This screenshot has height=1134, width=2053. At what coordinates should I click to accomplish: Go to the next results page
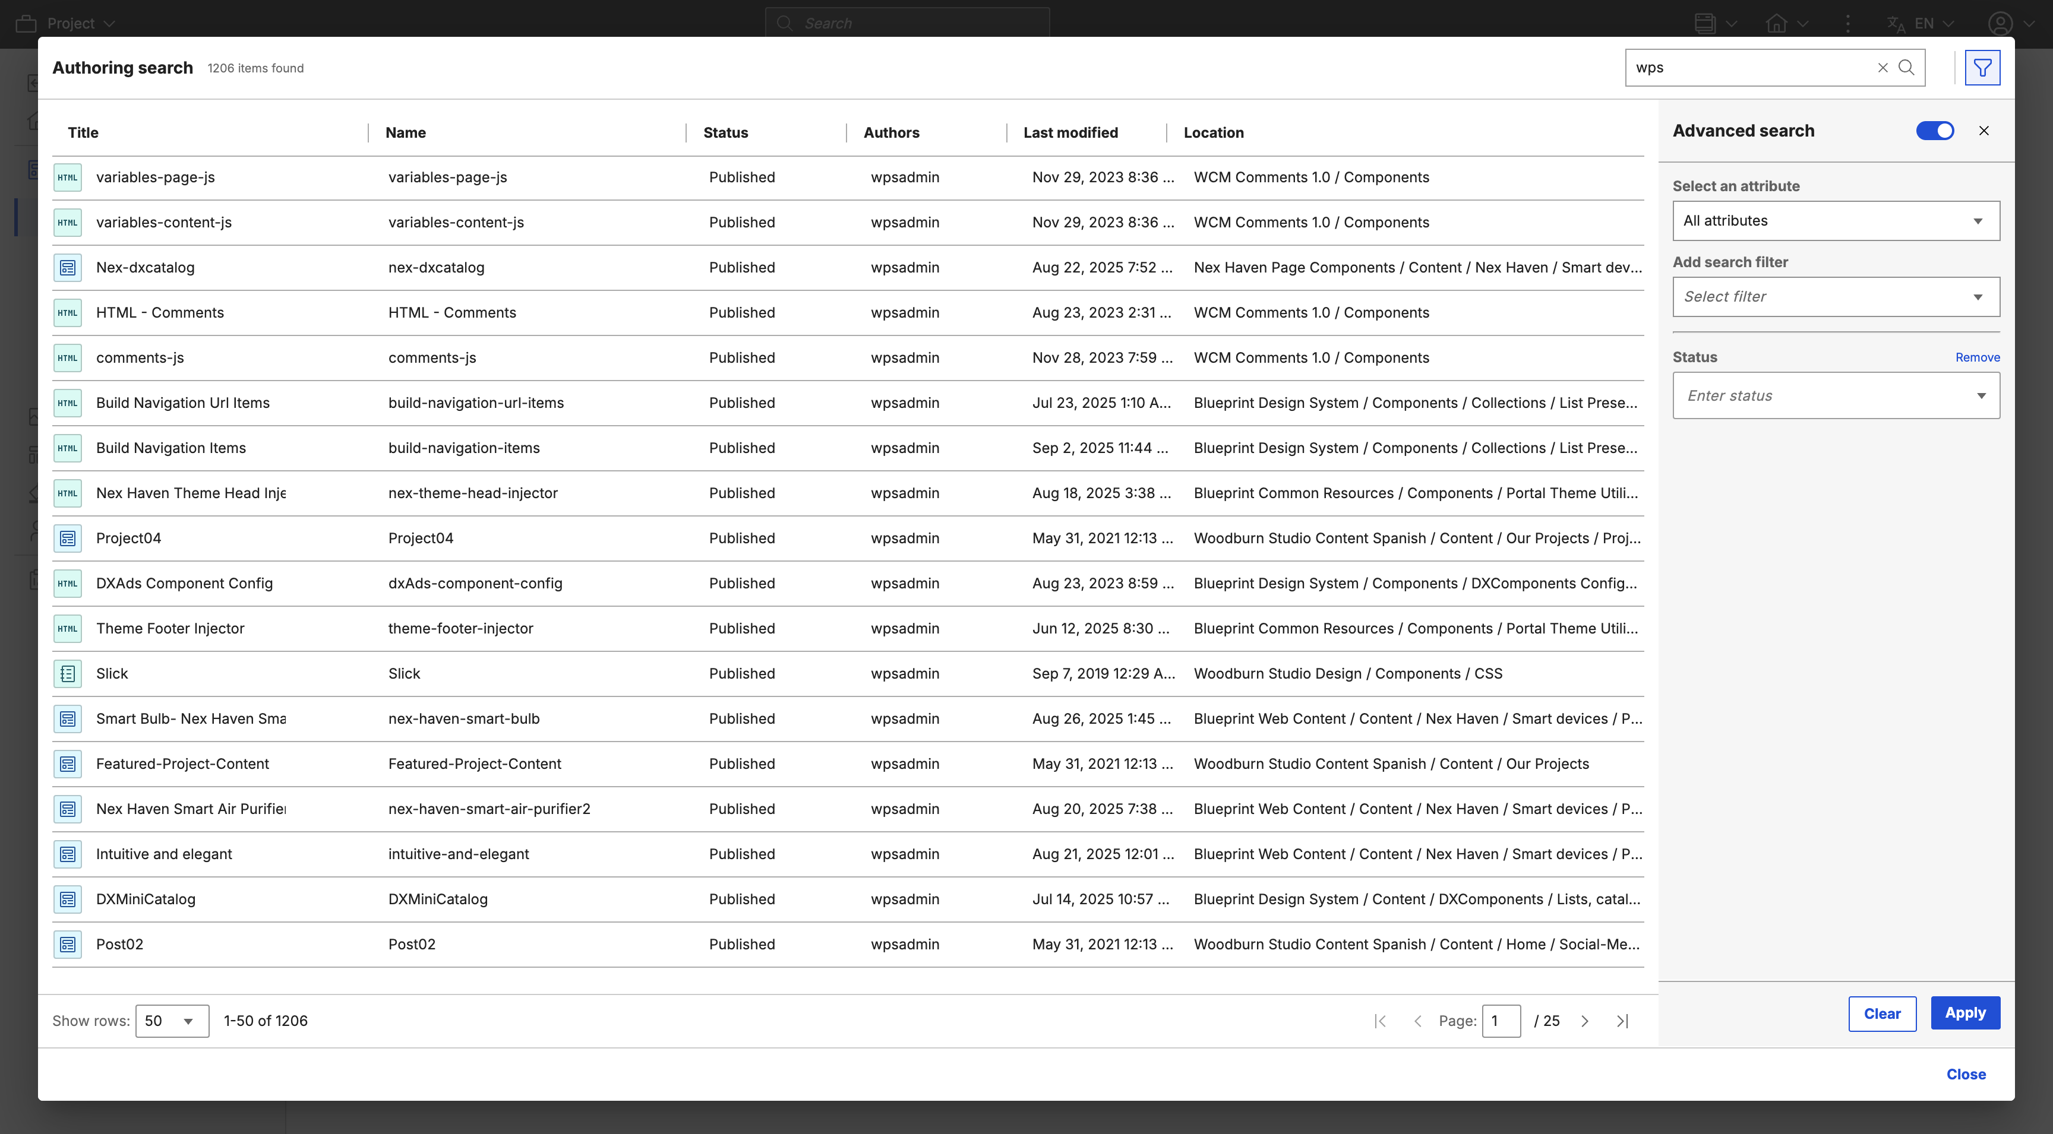[1584, 1021]
